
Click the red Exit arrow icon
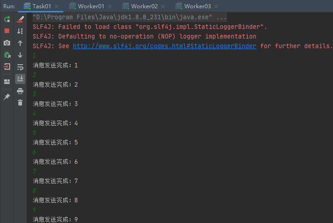7,67
